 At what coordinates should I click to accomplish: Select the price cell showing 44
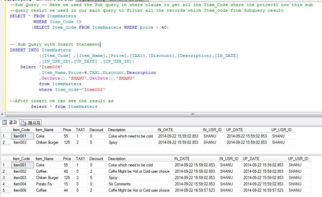click(68, 191)
